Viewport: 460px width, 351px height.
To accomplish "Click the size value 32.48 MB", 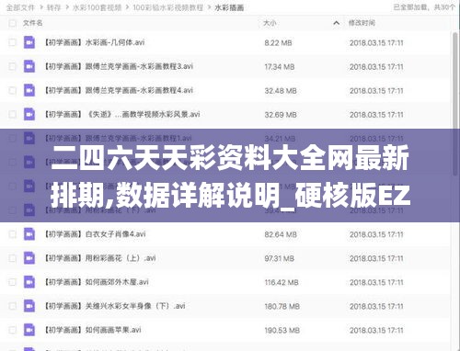I will [281, 91].
